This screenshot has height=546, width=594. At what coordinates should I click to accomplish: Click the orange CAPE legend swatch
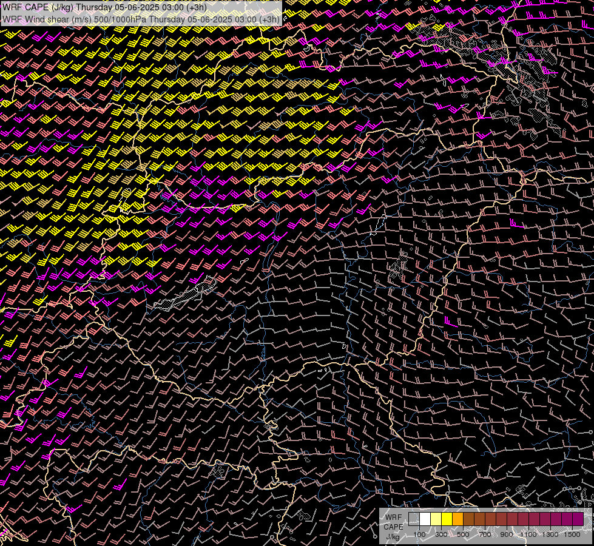pos(457,519)
